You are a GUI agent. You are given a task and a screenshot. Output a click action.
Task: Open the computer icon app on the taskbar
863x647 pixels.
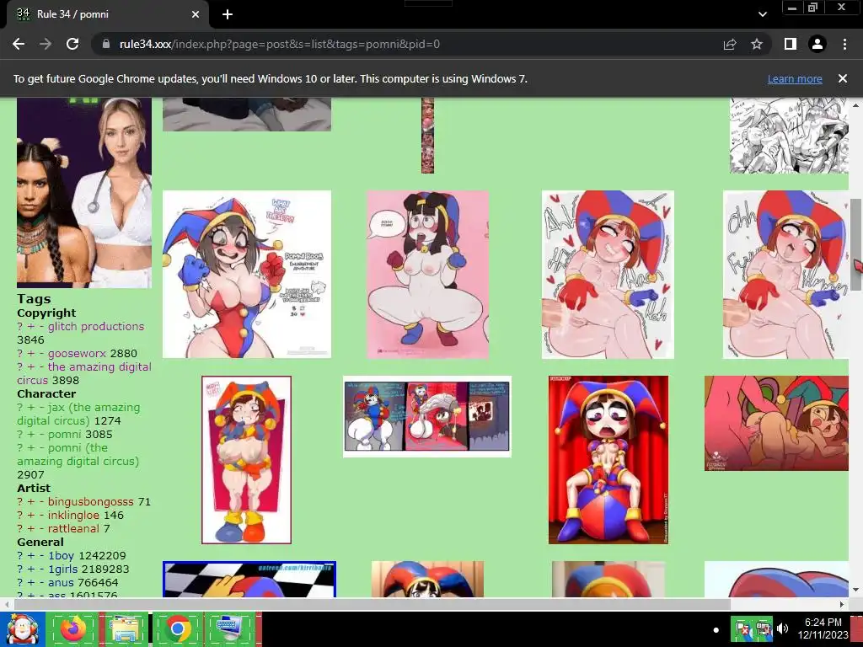[230, 628]
